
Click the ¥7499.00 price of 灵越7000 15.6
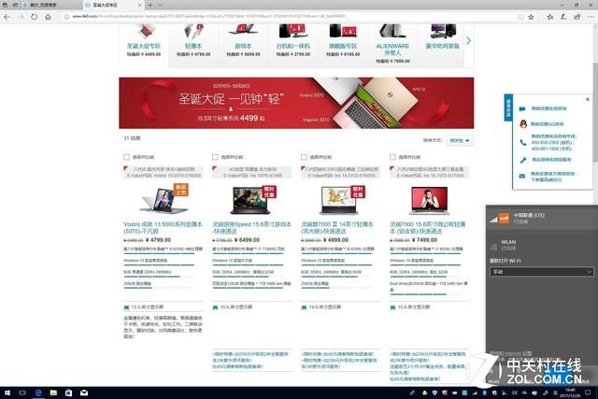(x=424, y=240)
